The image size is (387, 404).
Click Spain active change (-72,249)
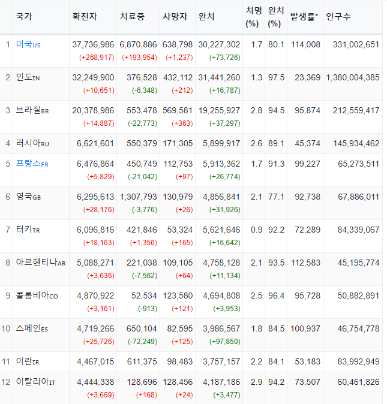[x=142, y=342]
